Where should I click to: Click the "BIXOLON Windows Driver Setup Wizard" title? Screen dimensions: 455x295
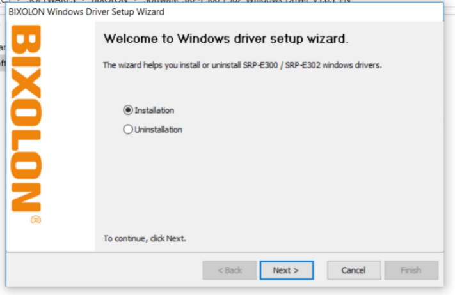pos(86,12)
